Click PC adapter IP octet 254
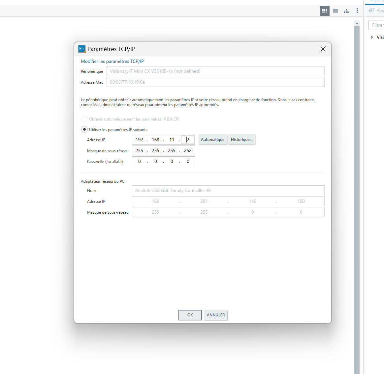 (204, 201)
